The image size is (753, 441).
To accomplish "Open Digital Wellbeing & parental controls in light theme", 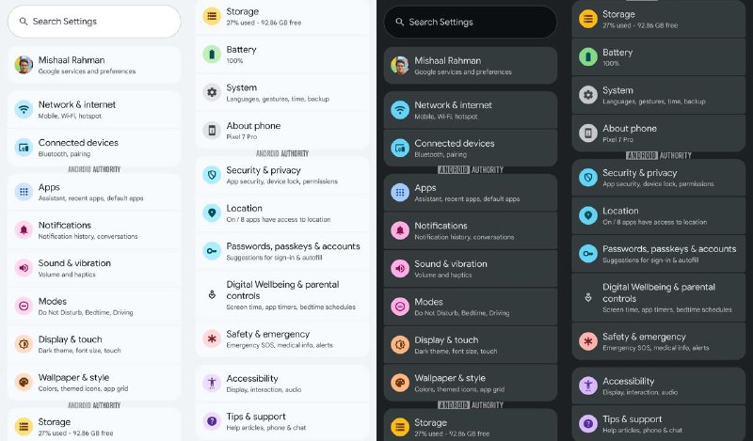I will (282, 295).
